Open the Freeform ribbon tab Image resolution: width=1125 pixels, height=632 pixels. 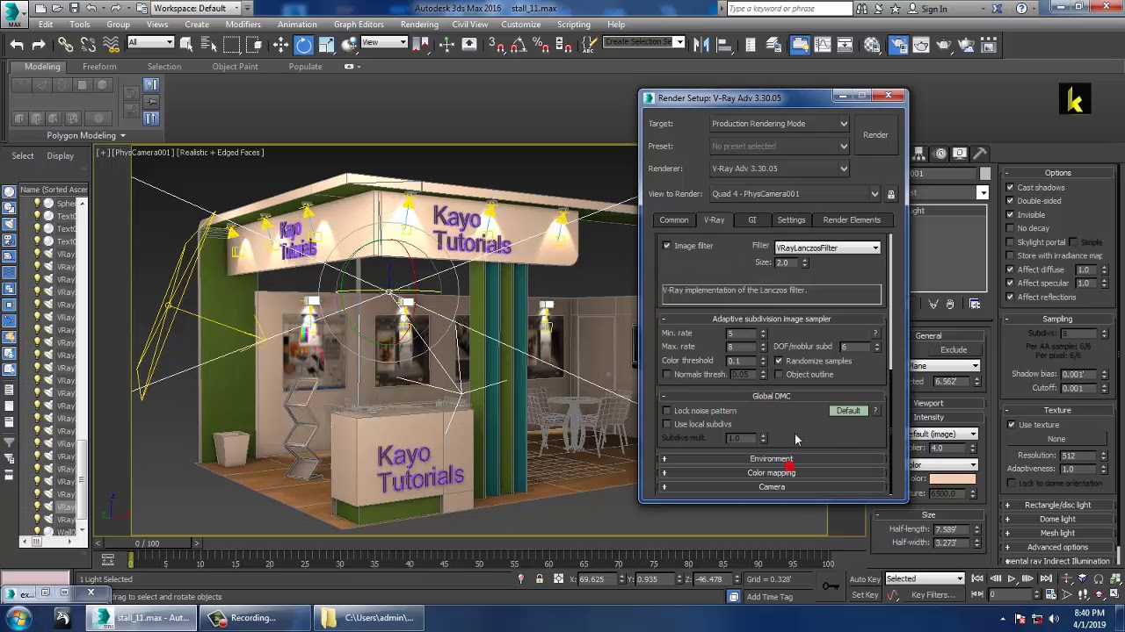tap(99, 67)
